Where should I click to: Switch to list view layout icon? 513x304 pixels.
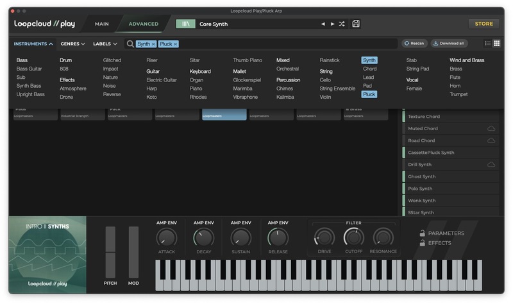pos(487,44)
